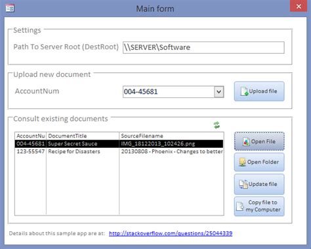This screenshot has height=249, width=311.
Task: Click the Open File button
Action: coord(259,141)
